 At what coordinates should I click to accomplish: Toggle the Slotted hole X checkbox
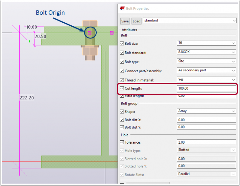click(122, 159)
